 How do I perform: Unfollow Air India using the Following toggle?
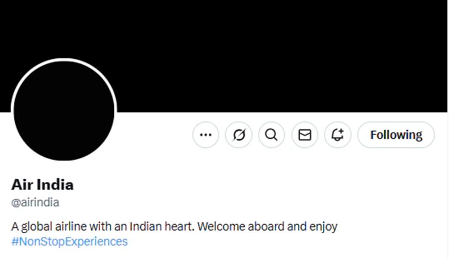[x=396, y=135]
